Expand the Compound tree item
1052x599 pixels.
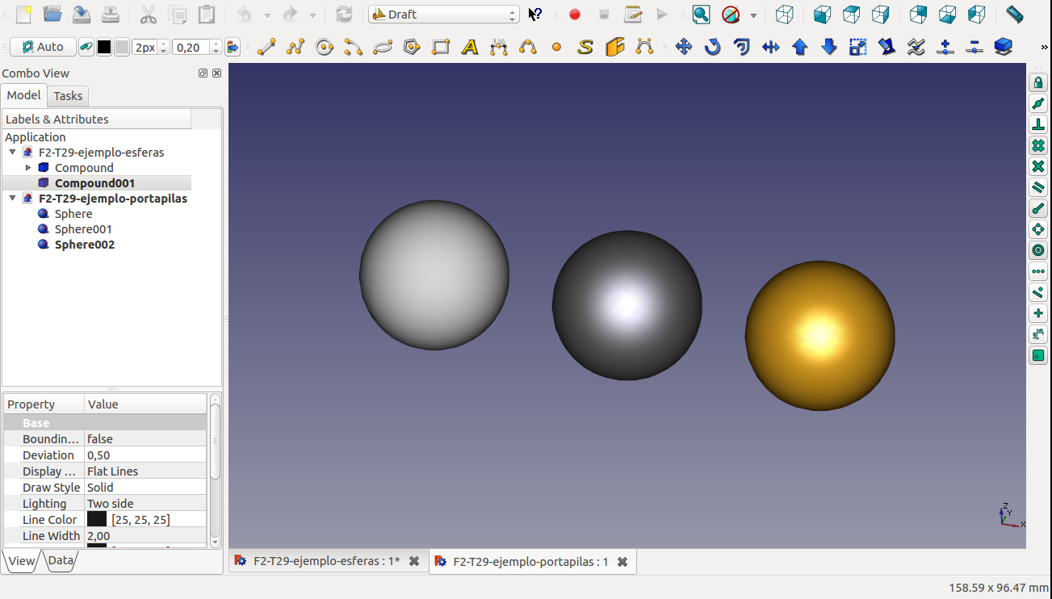(x=28, y=168)
